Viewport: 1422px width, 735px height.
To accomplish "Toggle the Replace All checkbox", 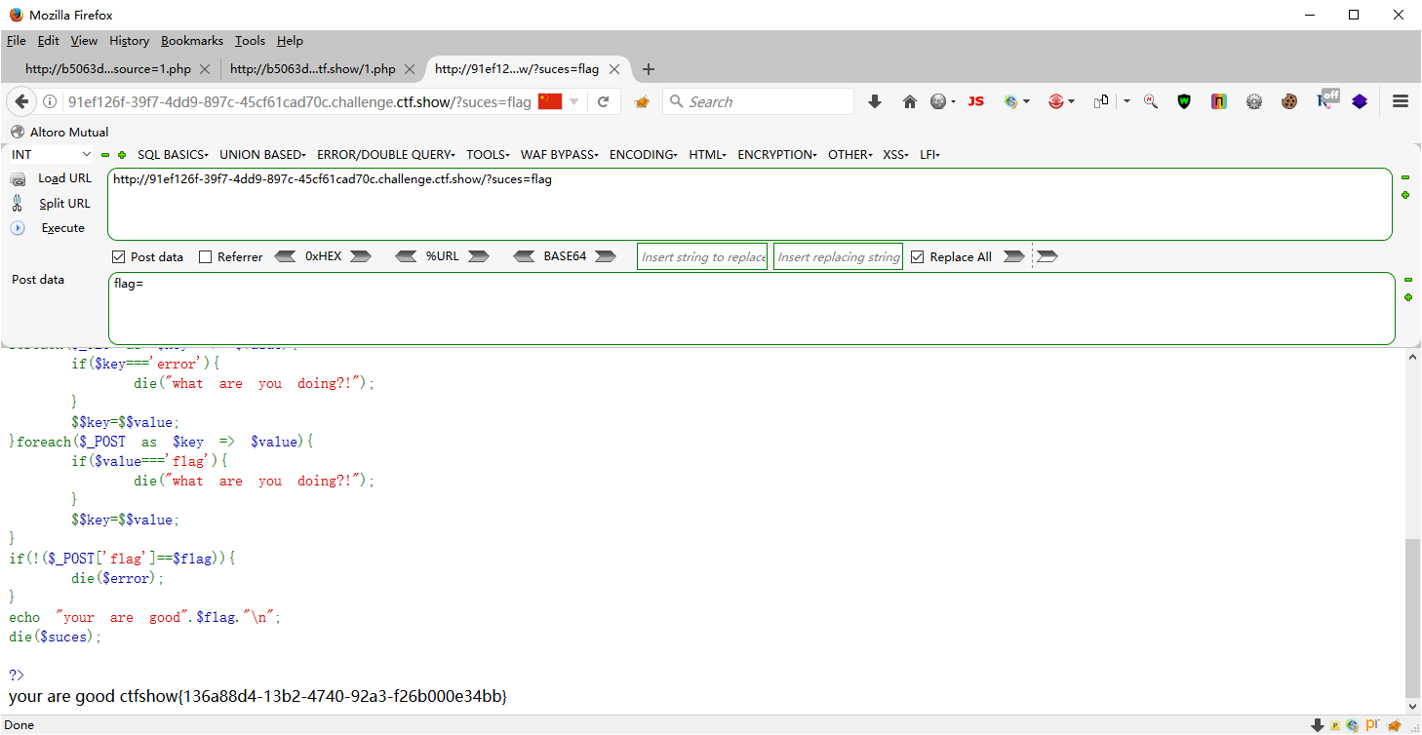I will coord(918,257).
